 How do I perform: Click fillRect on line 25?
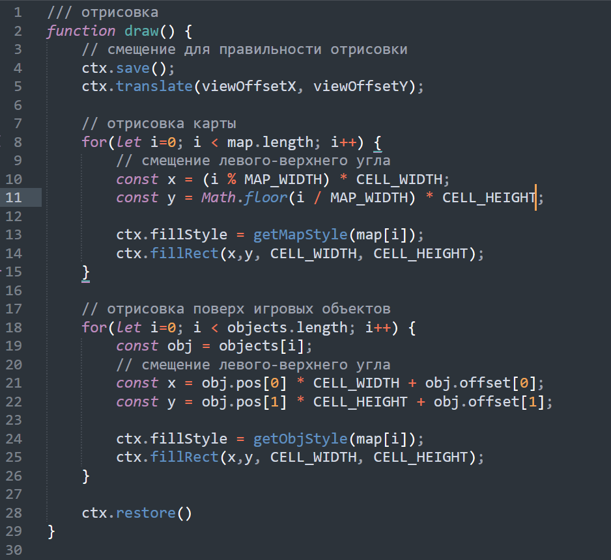tap(184, 457)
